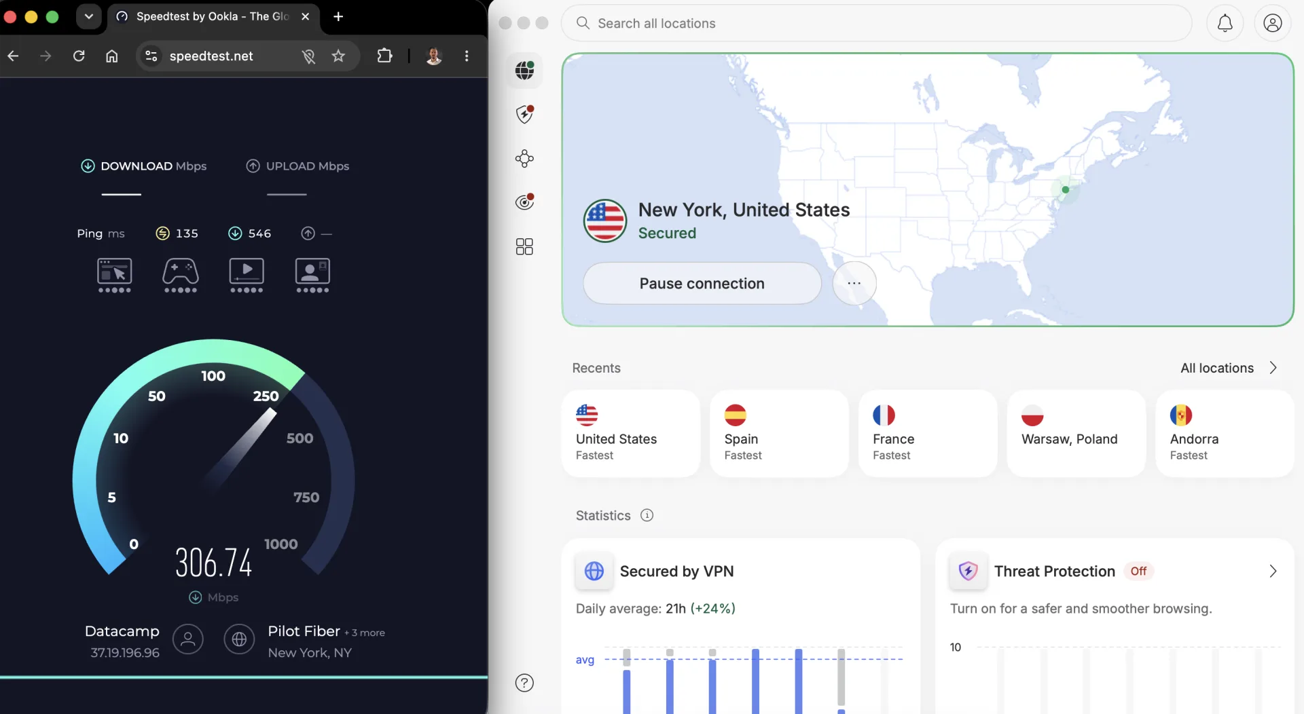Image resolution: width=1304 pixels, height=714 pixels.
Task: Open the user account profile icon
Action: coord(1272,23)
